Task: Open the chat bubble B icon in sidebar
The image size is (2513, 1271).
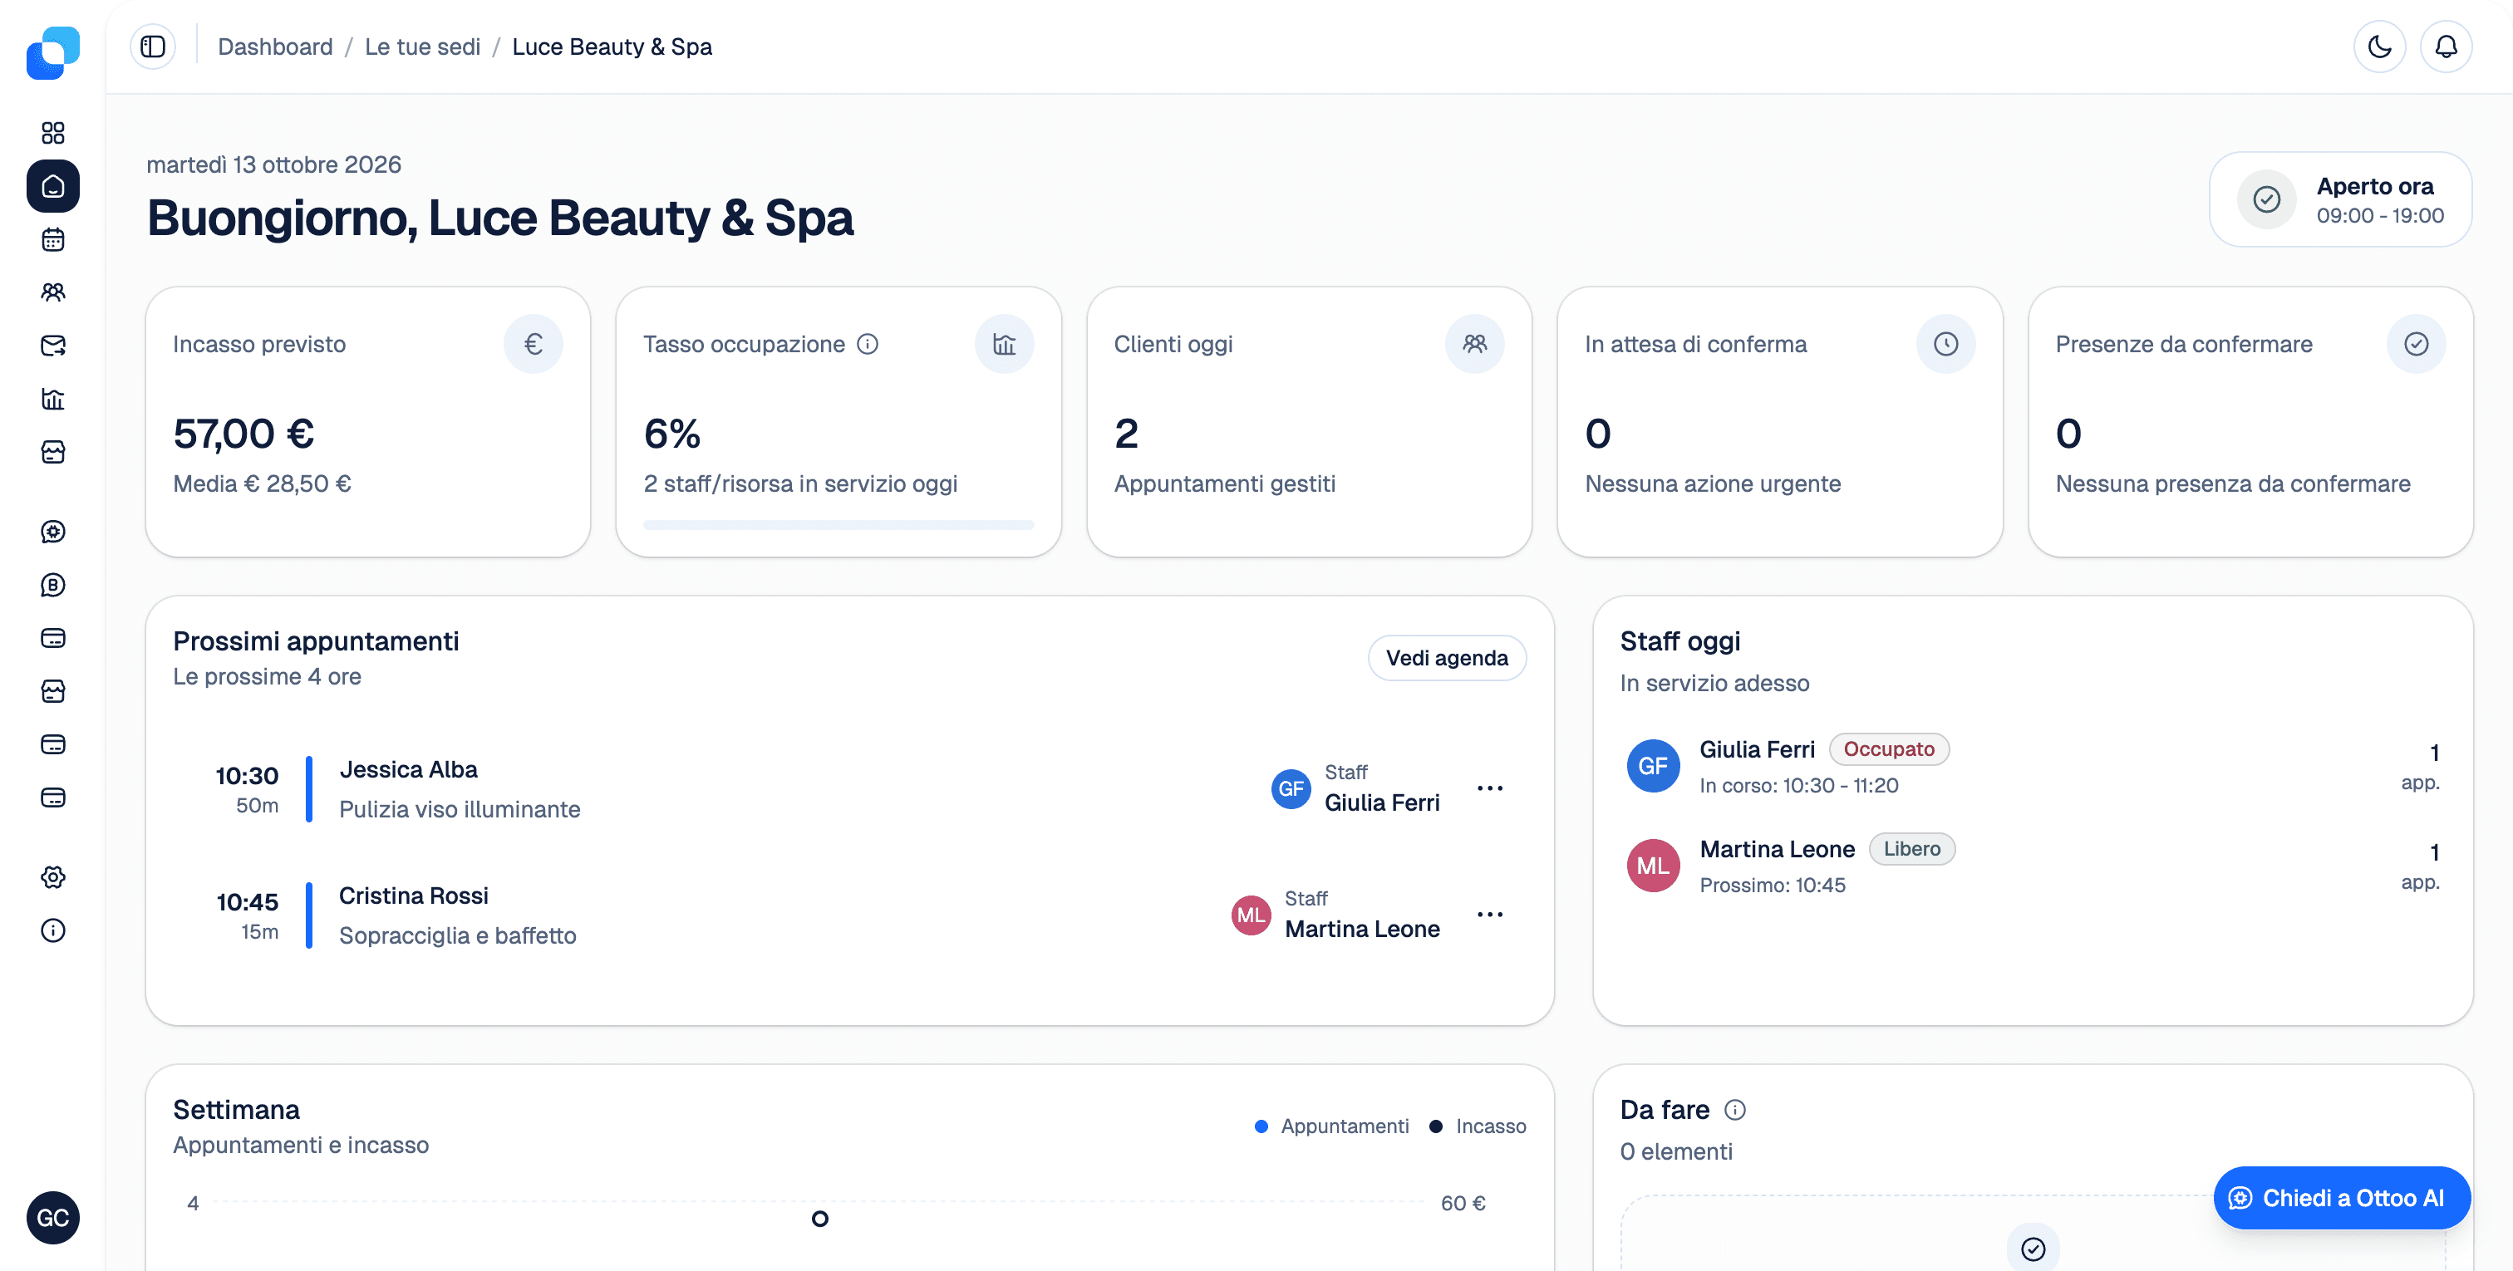Action: [x=52, y=586]
